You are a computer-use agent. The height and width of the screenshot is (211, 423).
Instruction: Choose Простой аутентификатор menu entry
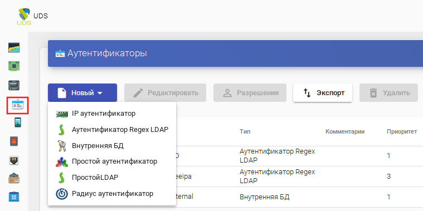(x=112, y=161)
